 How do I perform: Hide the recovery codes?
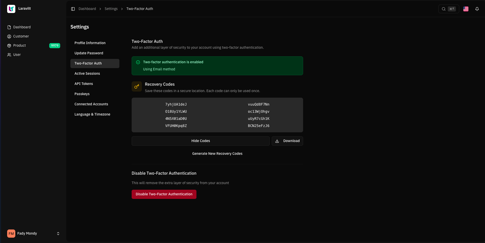[201, 141]
